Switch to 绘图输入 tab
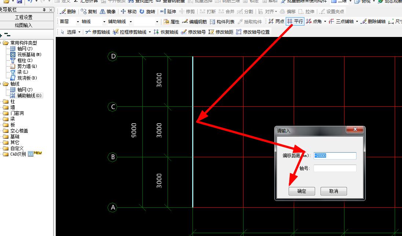Viewport: 402px width, 236px height. (23, 25)
